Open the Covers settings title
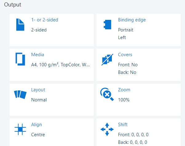 [x=125, y=55]
